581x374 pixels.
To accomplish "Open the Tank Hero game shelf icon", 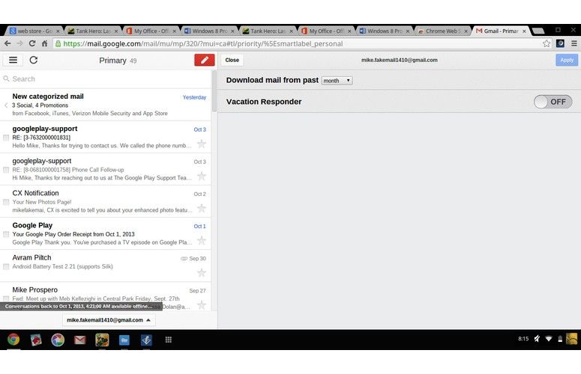I will 102,340.
